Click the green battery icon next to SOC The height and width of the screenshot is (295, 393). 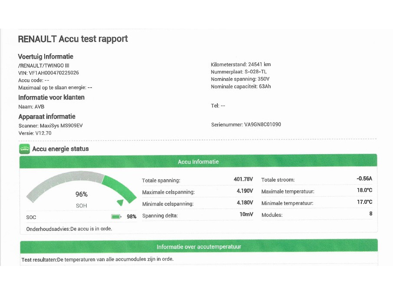pos(116,216)
